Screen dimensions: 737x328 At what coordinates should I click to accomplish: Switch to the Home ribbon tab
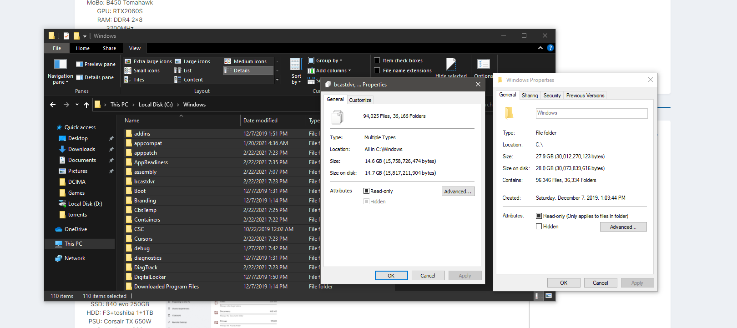tap(83, 48)
